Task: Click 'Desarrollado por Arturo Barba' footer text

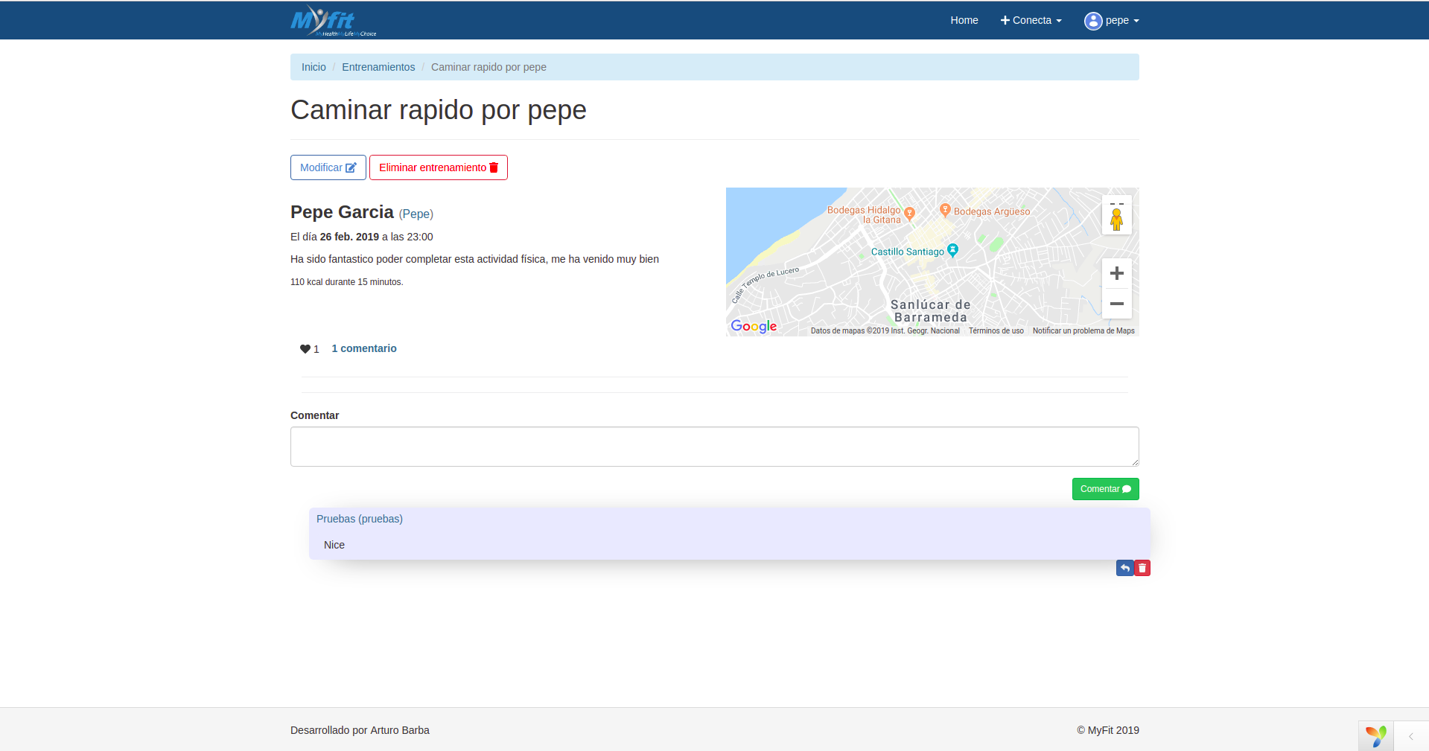Action: pyautogui.click(x=360, y=730)
